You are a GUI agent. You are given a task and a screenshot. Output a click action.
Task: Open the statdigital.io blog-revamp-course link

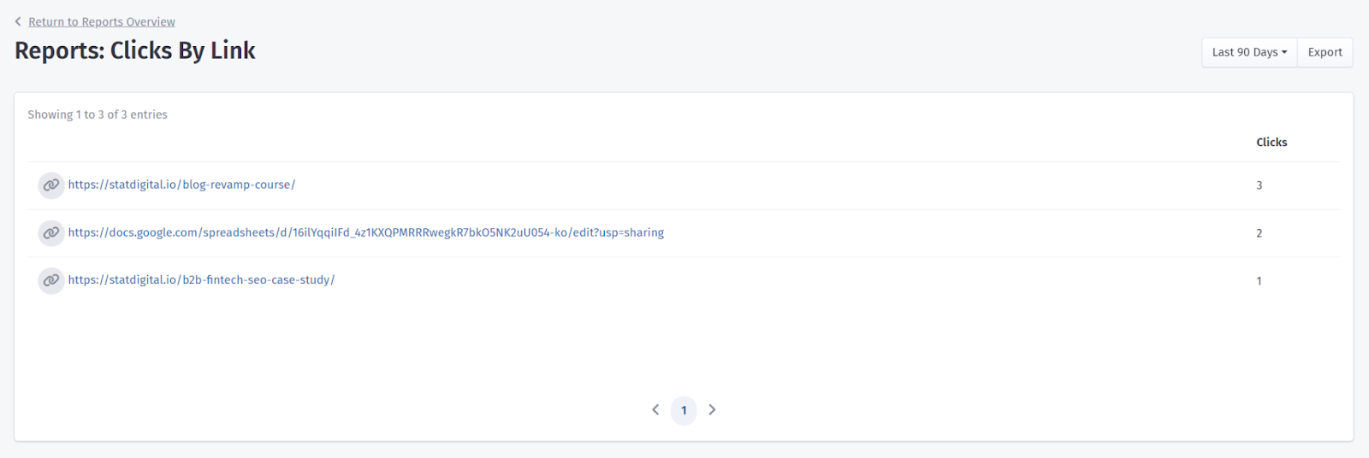(x=181, y=185)
